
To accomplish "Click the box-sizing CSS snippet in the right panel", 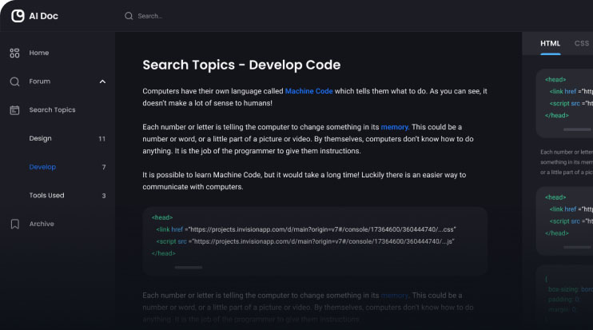I will pos(568,289).
